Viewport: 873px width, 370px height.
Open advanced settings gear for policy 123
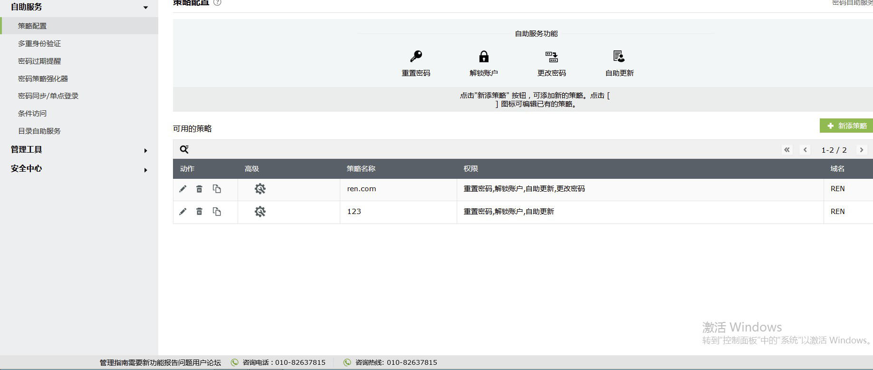point(260,212)
